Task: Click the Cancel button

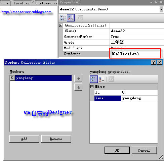Action: tap(144, 150)
